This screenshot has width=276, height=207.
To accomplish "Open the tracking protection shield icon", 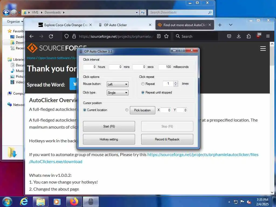I will [x=67, y=36].
